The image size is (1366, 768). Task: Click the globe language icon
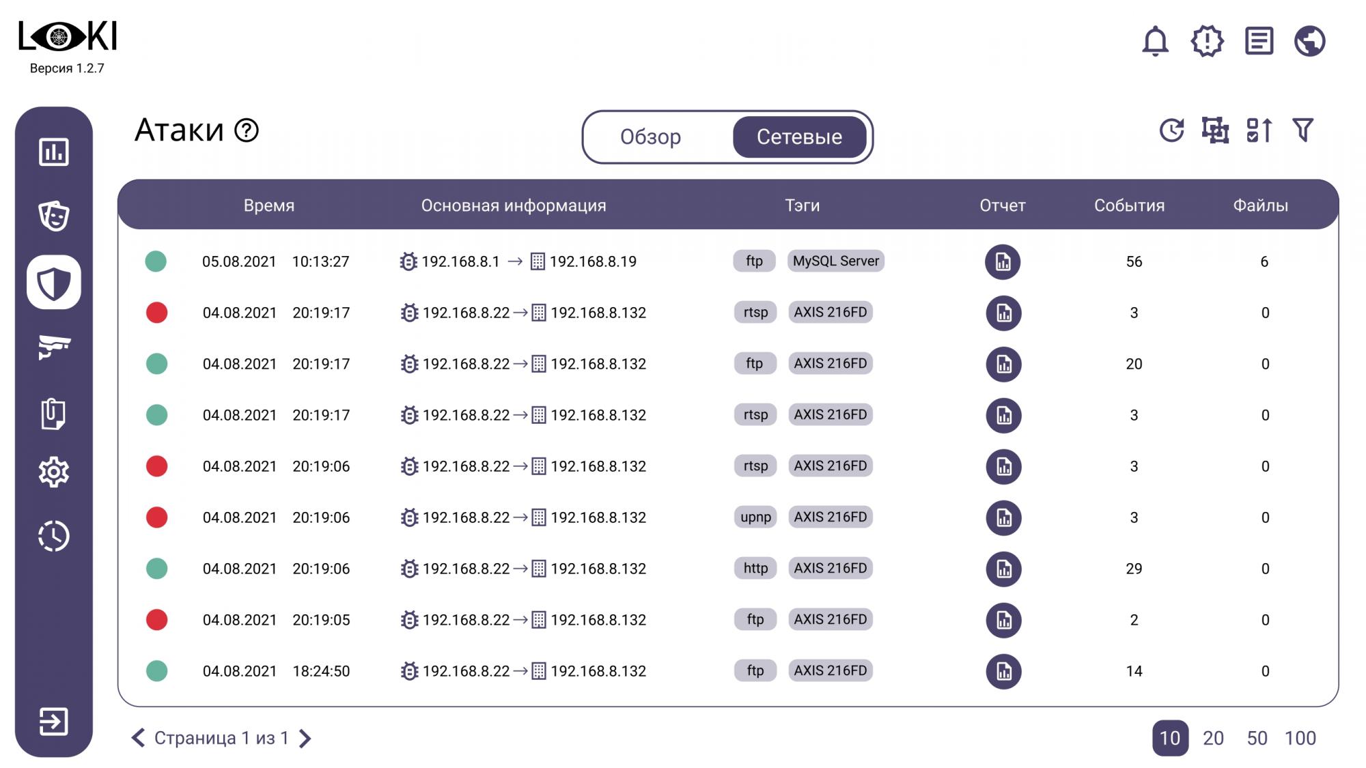[x=1309, y=41]
